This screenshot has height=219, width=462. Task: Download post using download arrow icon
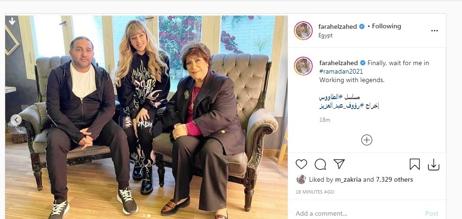pos(433,165)
